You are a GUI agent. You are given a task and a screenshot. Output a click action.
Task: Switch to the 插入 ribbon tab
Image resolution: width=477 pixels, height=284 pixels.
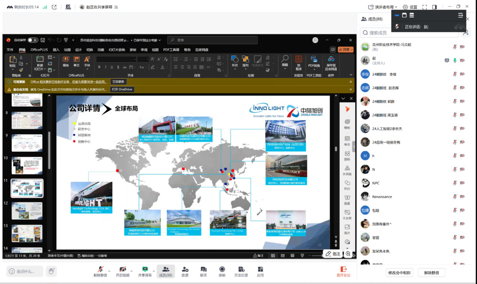[56, 50]
